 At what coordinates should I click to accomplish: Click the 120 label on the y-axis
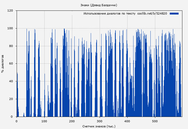point(10,11)
